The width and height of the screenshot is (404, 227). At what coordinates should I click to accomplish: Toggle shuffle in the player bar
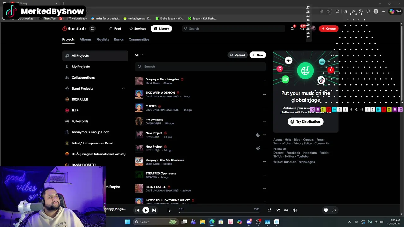278,210
